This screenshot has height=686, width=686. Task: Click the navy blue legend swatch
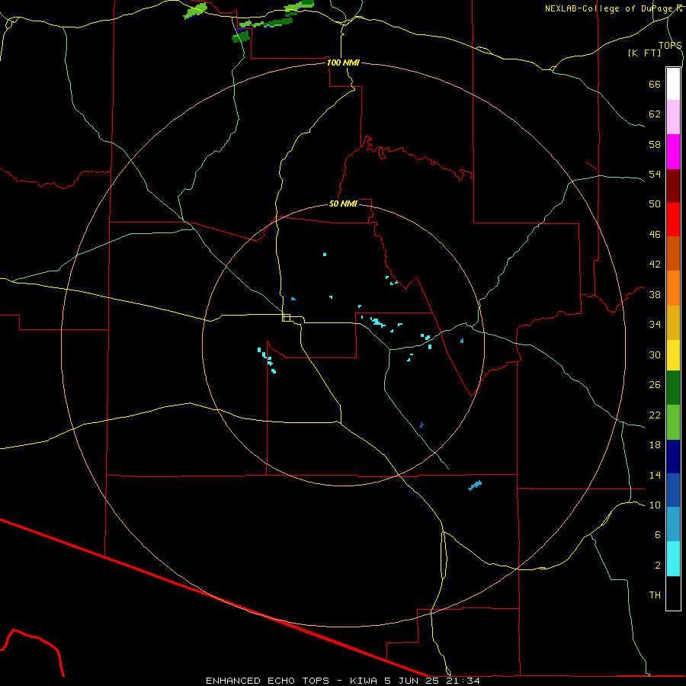pos(673,457)
